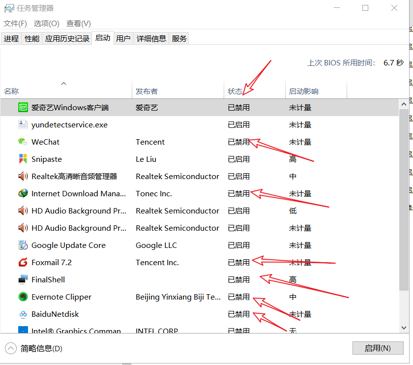Click the Beijing Yinxiang Biji publisher cell
Screen dimensions: 413x365
coord(178,297)
